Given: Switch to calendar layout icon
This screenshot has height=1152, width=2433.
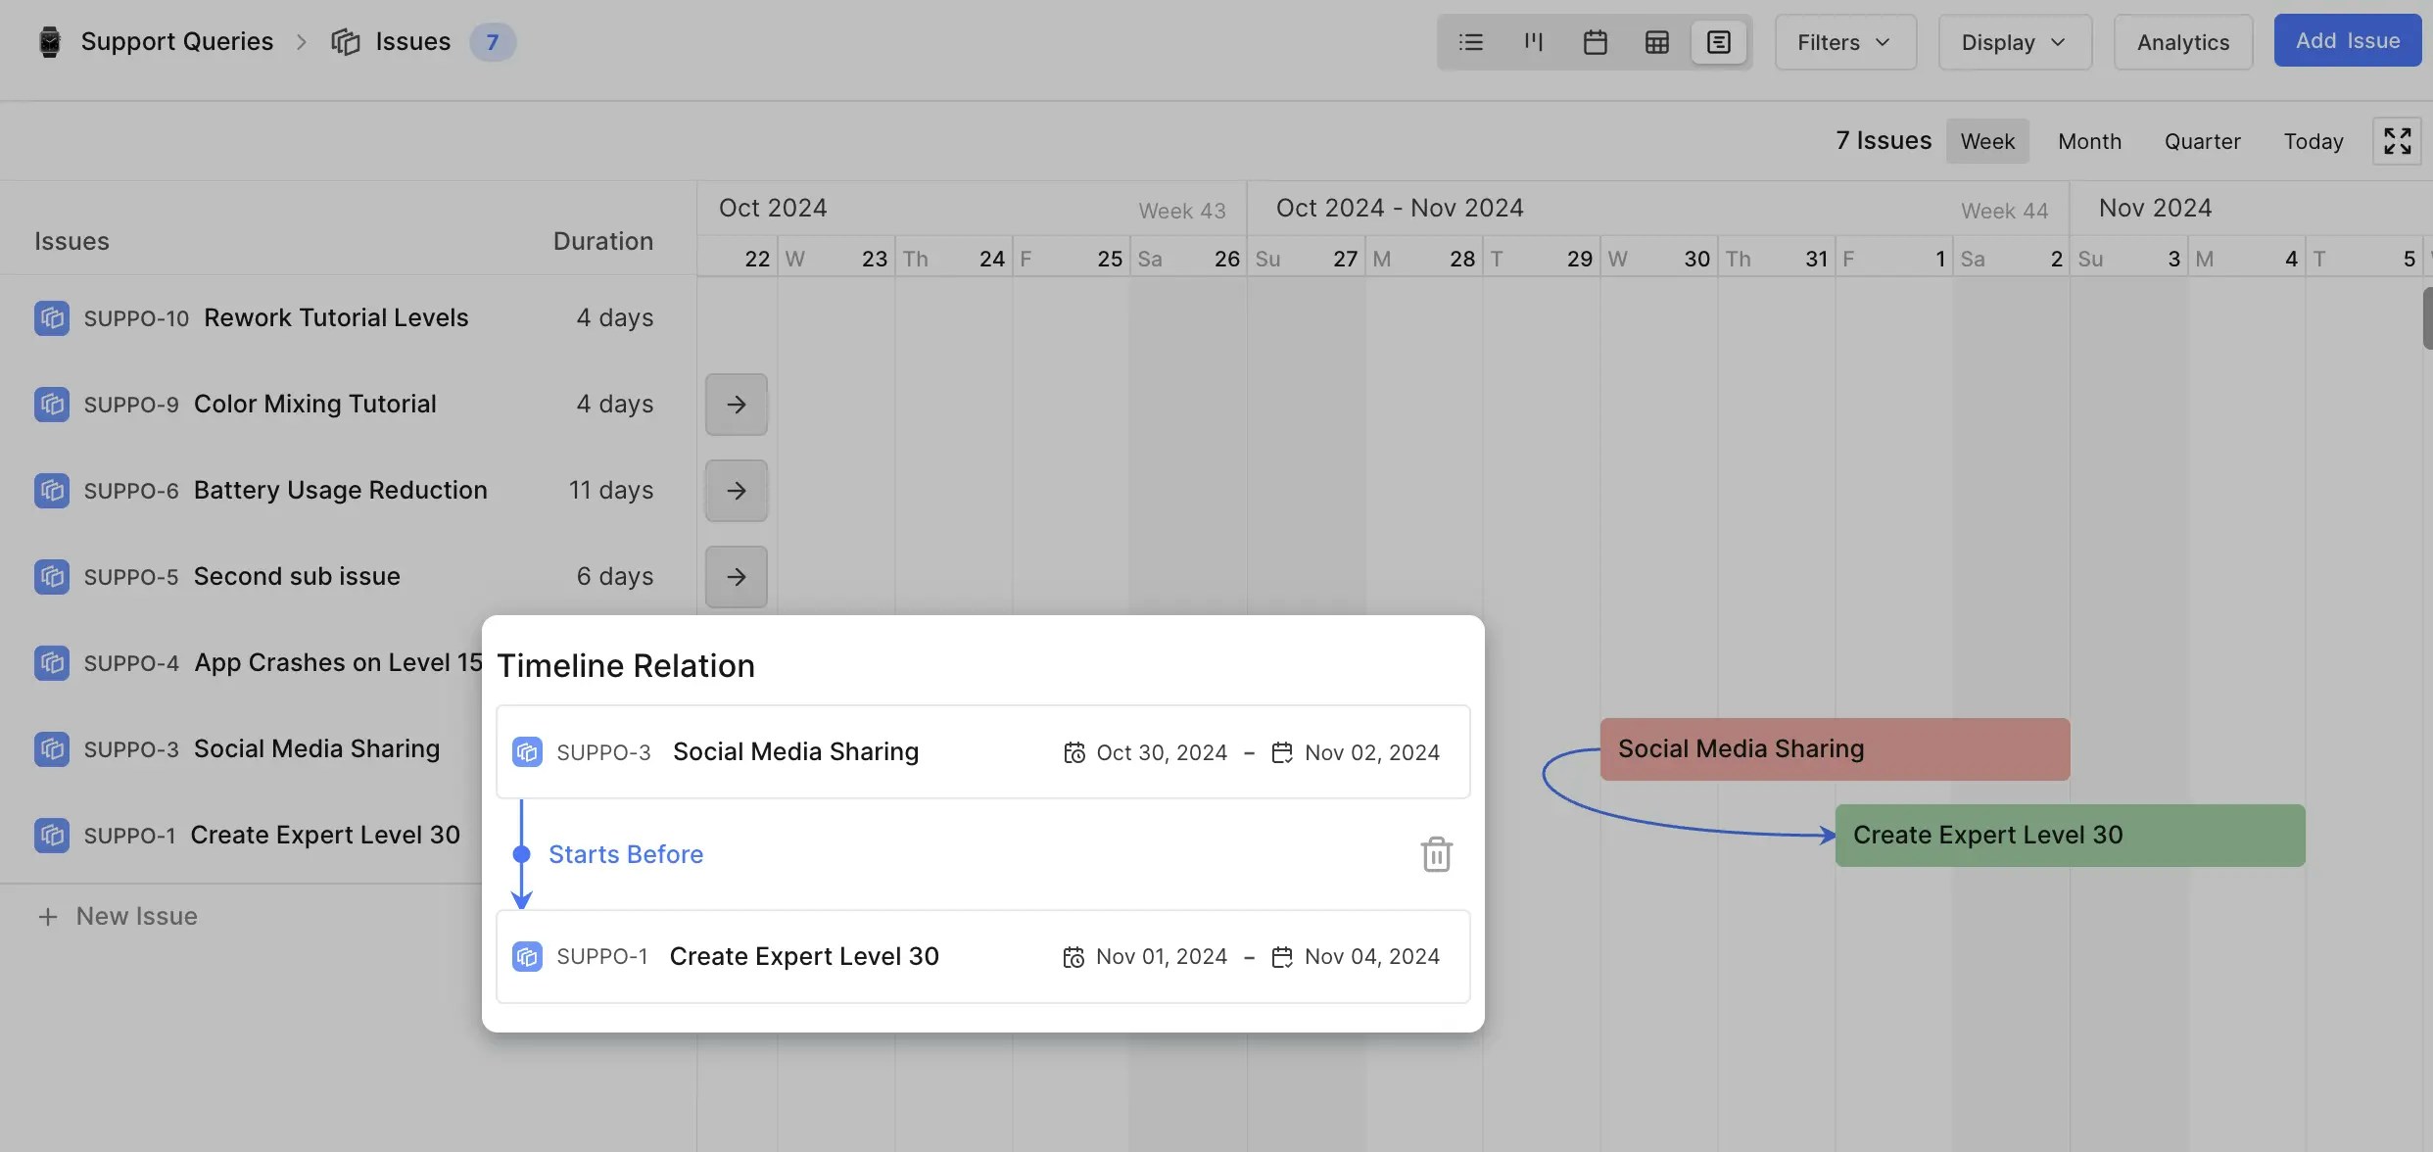Looking at the screenshot, I should [1595, 42].
